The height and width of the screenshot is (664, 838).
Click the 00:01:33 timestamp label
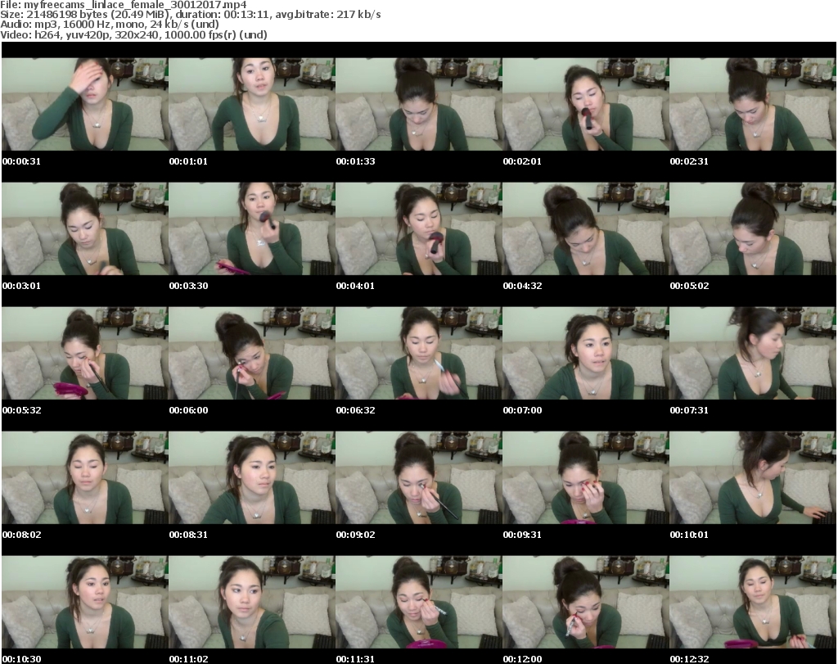tap(355, 161)
